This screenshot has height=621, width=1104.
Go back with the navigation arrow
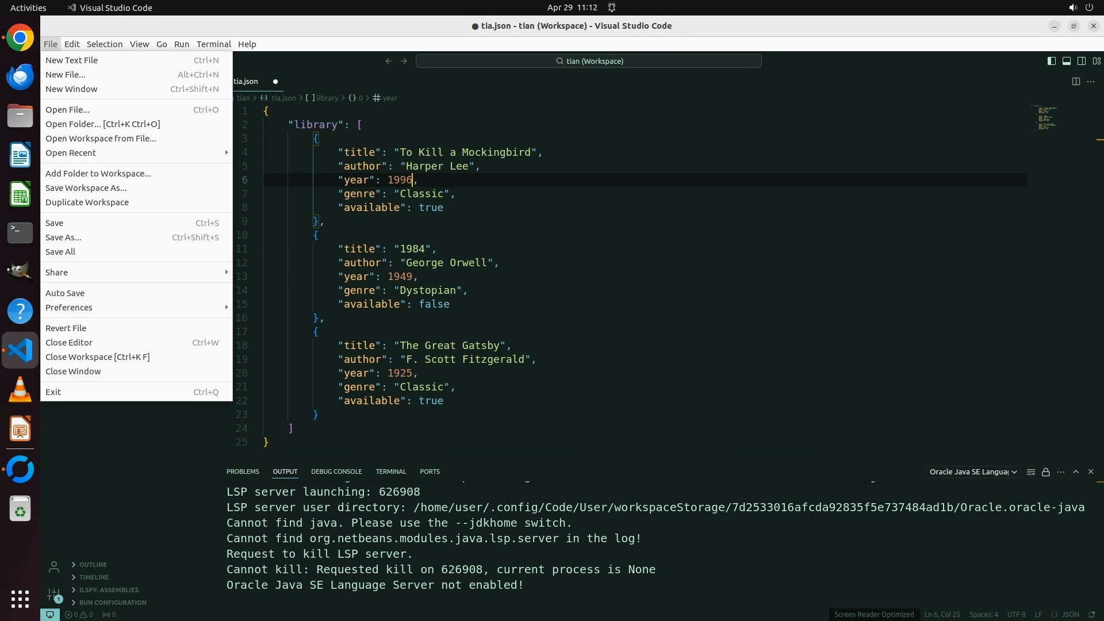pyautogui.click(x=389, y=61)
